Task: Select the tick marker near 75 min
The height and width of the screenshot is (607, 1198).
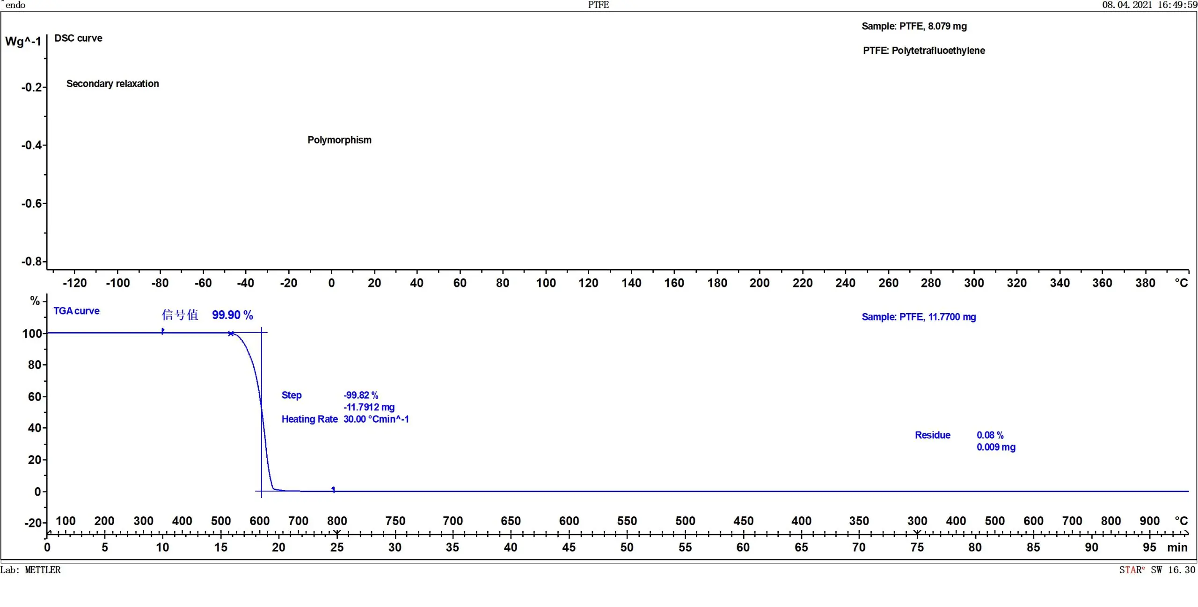Action: point(917,532)
